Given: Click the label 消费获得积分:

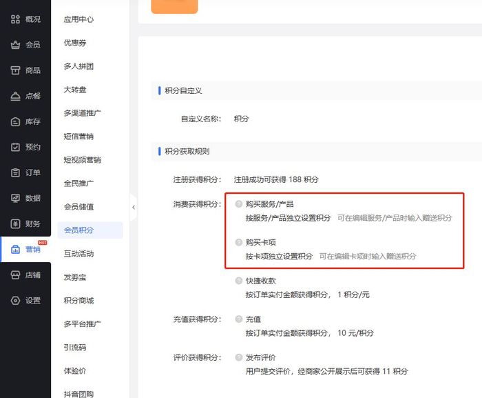Looking at the screenshot, I should tap(197, 204).
